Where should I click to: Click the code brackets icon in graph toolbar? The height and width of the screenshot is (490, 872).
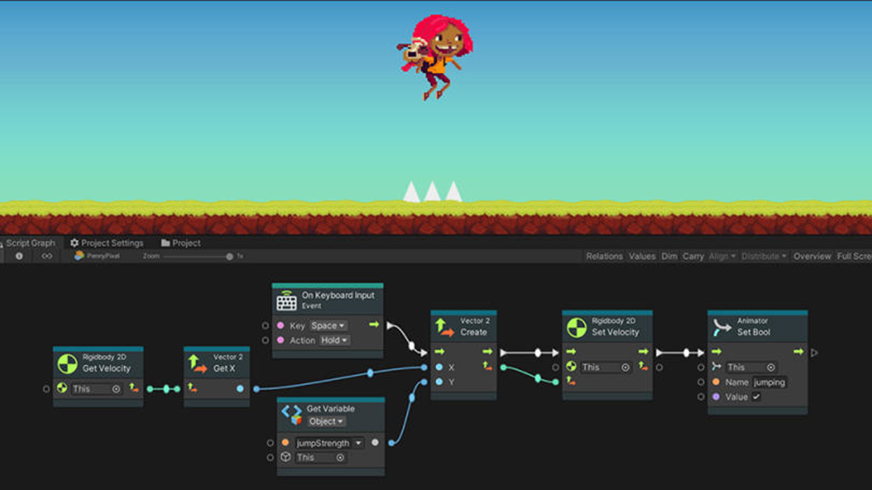click(47, 257)
